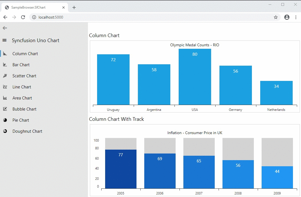This screenshot has height=197, width=301.
Task: Click the Line Chart icon
Action: [x=5, y=87]
